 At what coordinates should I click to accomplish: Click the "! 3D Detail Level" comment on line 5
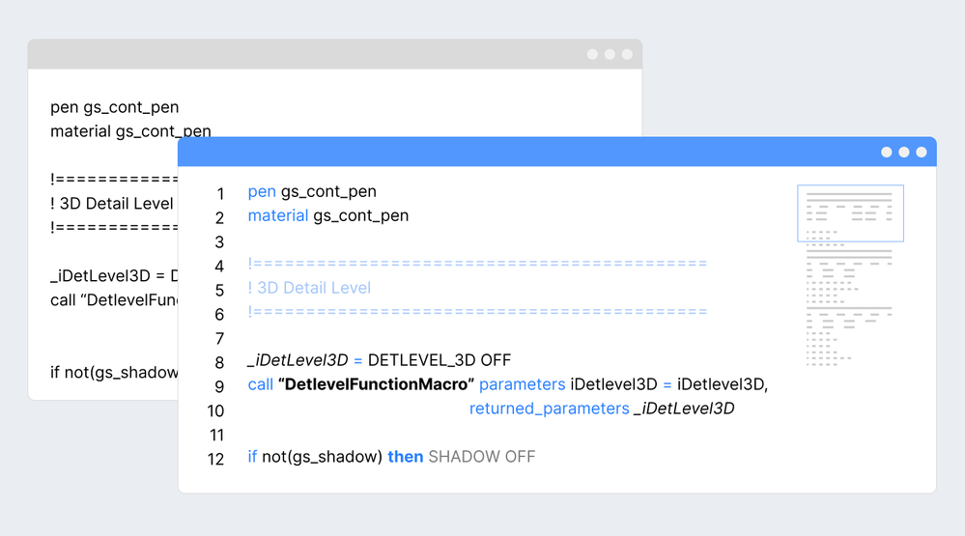pyautogui.click(x=309, y=288)
